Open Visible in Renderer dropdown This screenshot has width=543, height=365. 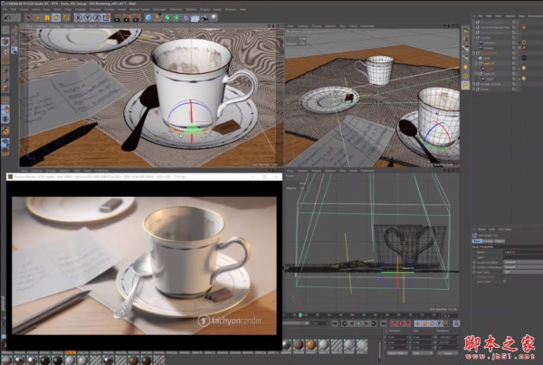click(523, 267)
